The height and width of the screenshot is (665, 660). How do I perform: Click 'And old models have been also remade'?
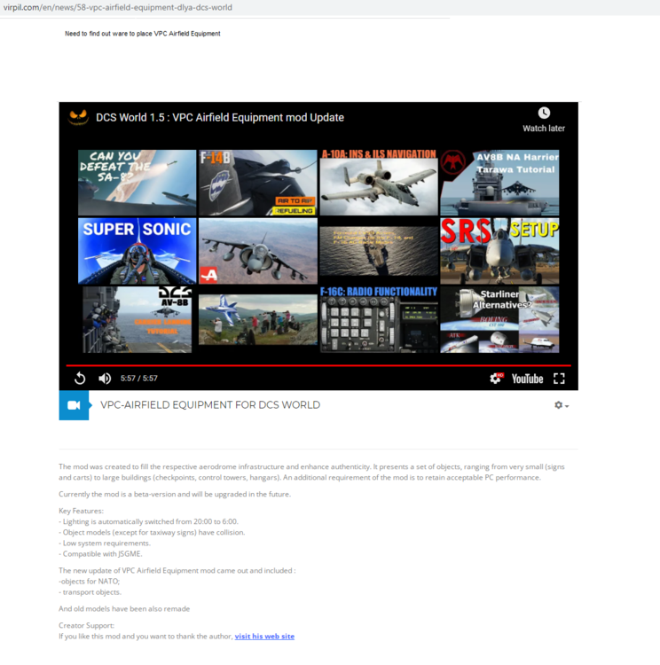pyautogui.click(x=124, y=608)
